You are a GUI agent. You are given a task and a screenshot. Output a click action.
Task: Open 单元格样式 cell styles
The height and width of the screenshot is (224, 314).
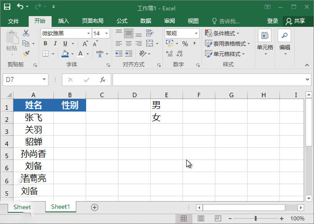(225, 54)
